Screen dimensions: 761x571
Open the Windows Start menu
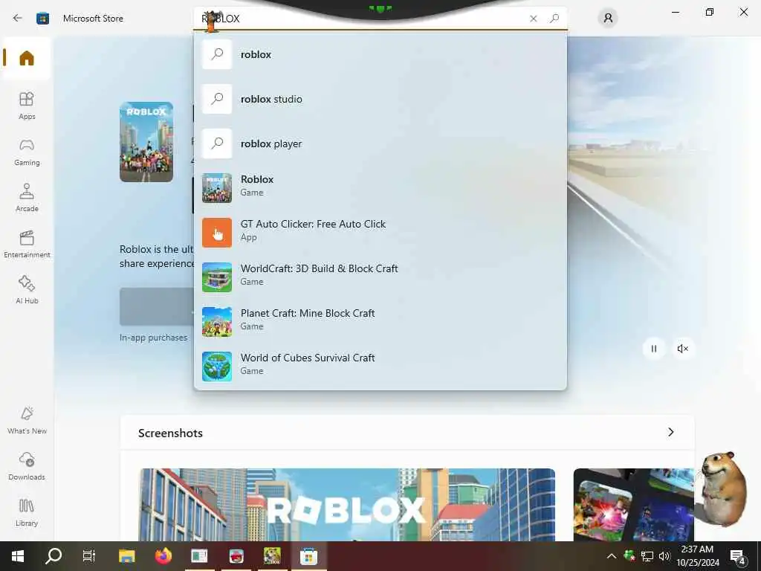[18, 556]
